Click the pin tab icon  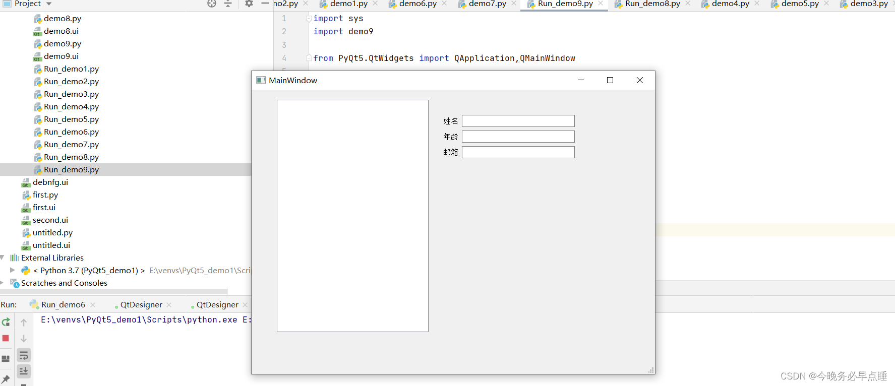click(x=6, y=379)
